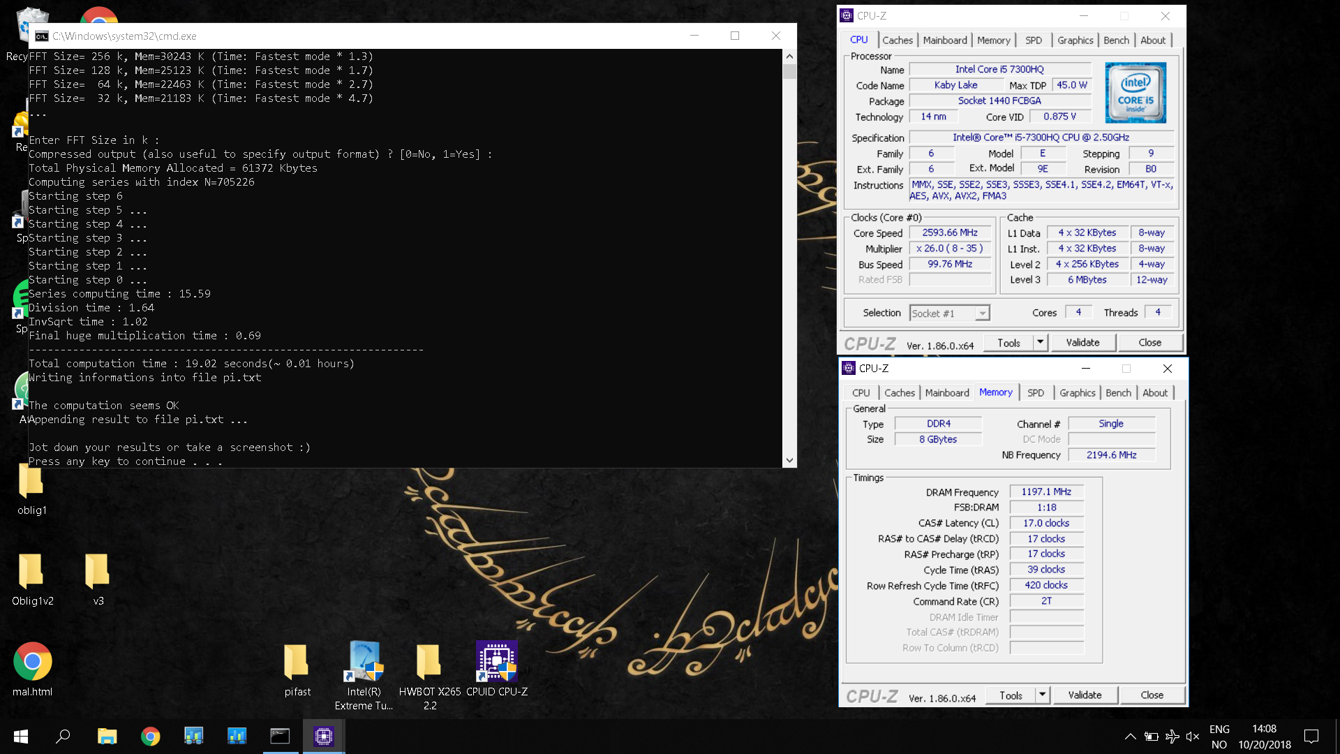The image size is (1340, 754).
Task: Open Bench tab in lower CPU-Z window
Action: 1118,393
